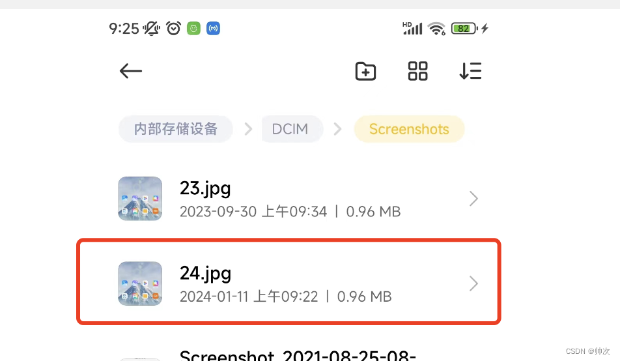Tap the battery level indicator
620x361 pixels.
tap(464, 29)
